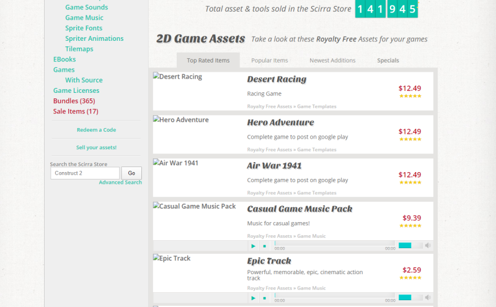Open the Advanced Search link
The width and height of the screenshot is (496, 307).
point(120,182)
